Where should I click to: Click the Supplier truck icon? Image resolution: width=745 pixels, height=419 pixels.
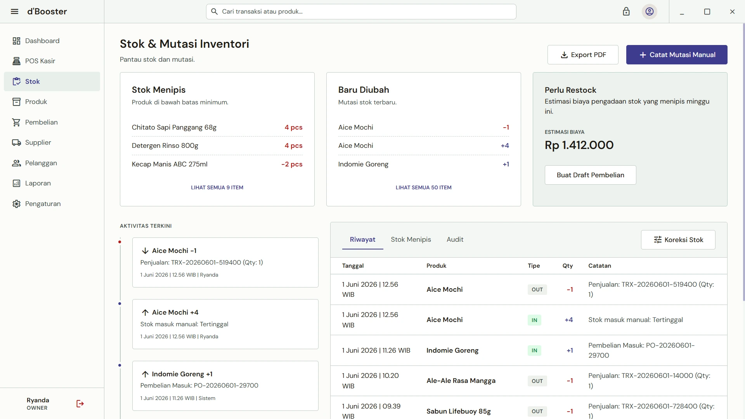(16, 142)
